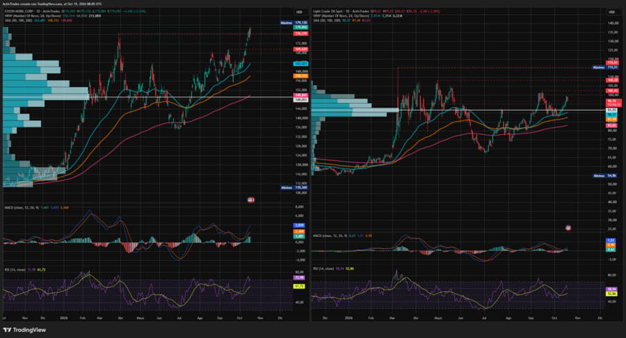Click the Ago time axis label on the Crude Oil chart
Image resolution: width=626 pixels, height=338 pixels.
pyautogui.click(x=508, y=318)
